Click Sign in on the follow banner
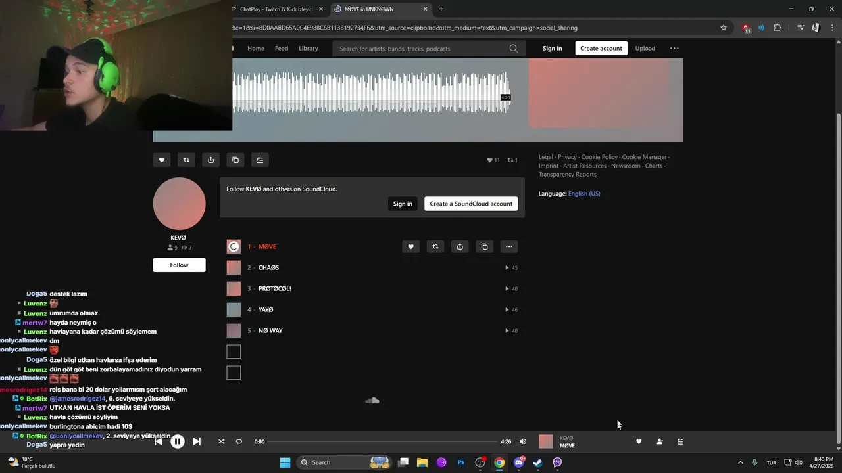The height and width of the screenshot is (473, 842). coord(403,204)
